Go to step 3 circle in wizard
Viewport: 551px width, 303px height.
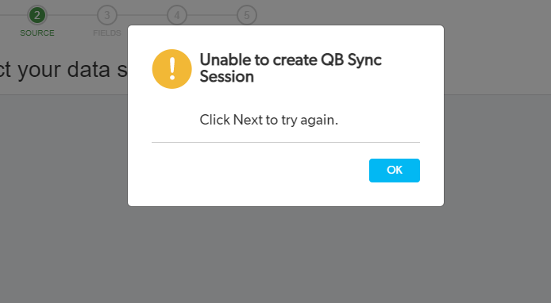107,15
